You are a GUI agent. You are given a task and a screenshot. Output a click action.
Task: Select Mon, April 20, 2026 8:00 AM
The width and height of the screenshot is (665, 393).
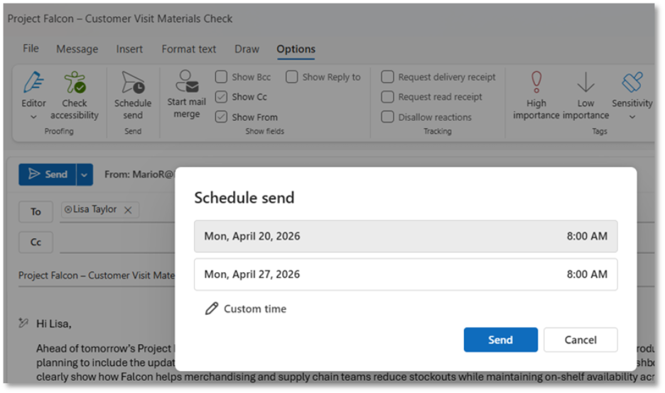(x=406, y=236)
